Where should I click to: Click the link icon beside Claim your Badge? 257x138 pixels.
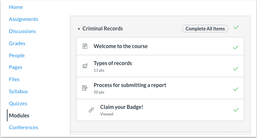point(91,110)
